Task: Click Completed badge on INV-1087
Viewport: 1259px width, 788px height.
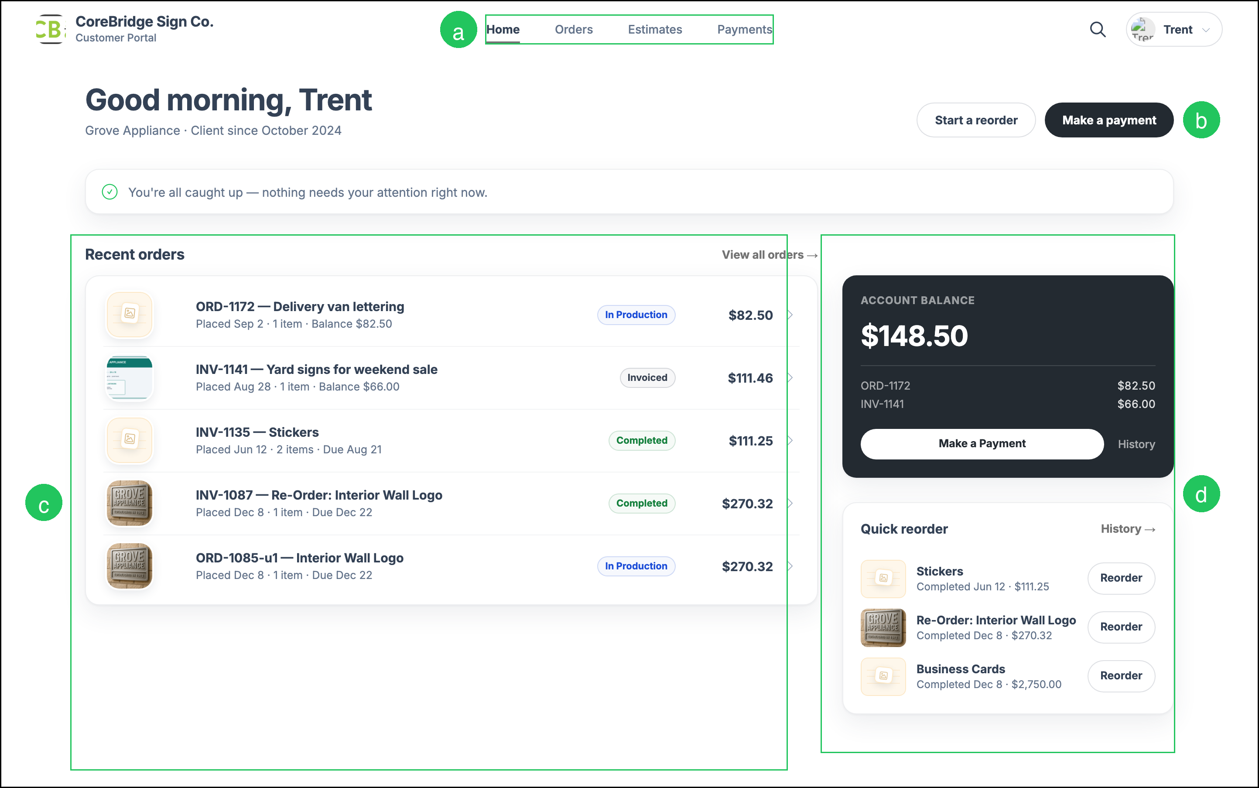Action: (x=642, y=504)
